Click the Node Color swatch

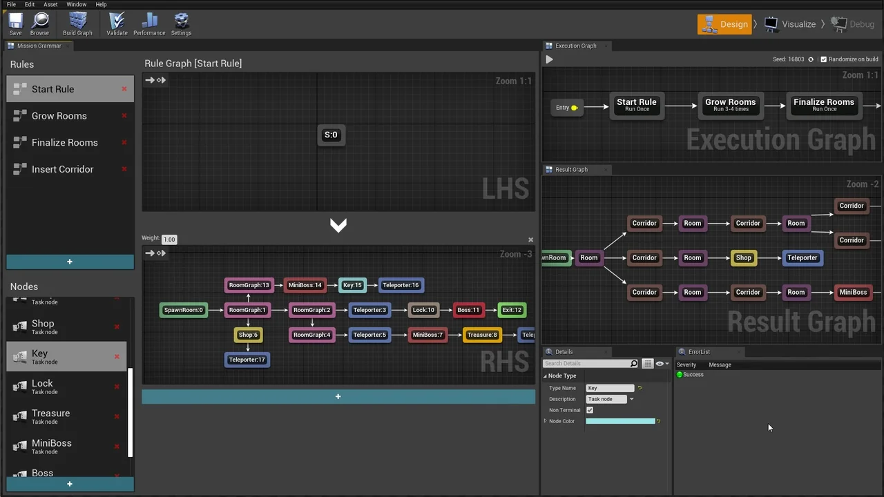coord(620,421)
